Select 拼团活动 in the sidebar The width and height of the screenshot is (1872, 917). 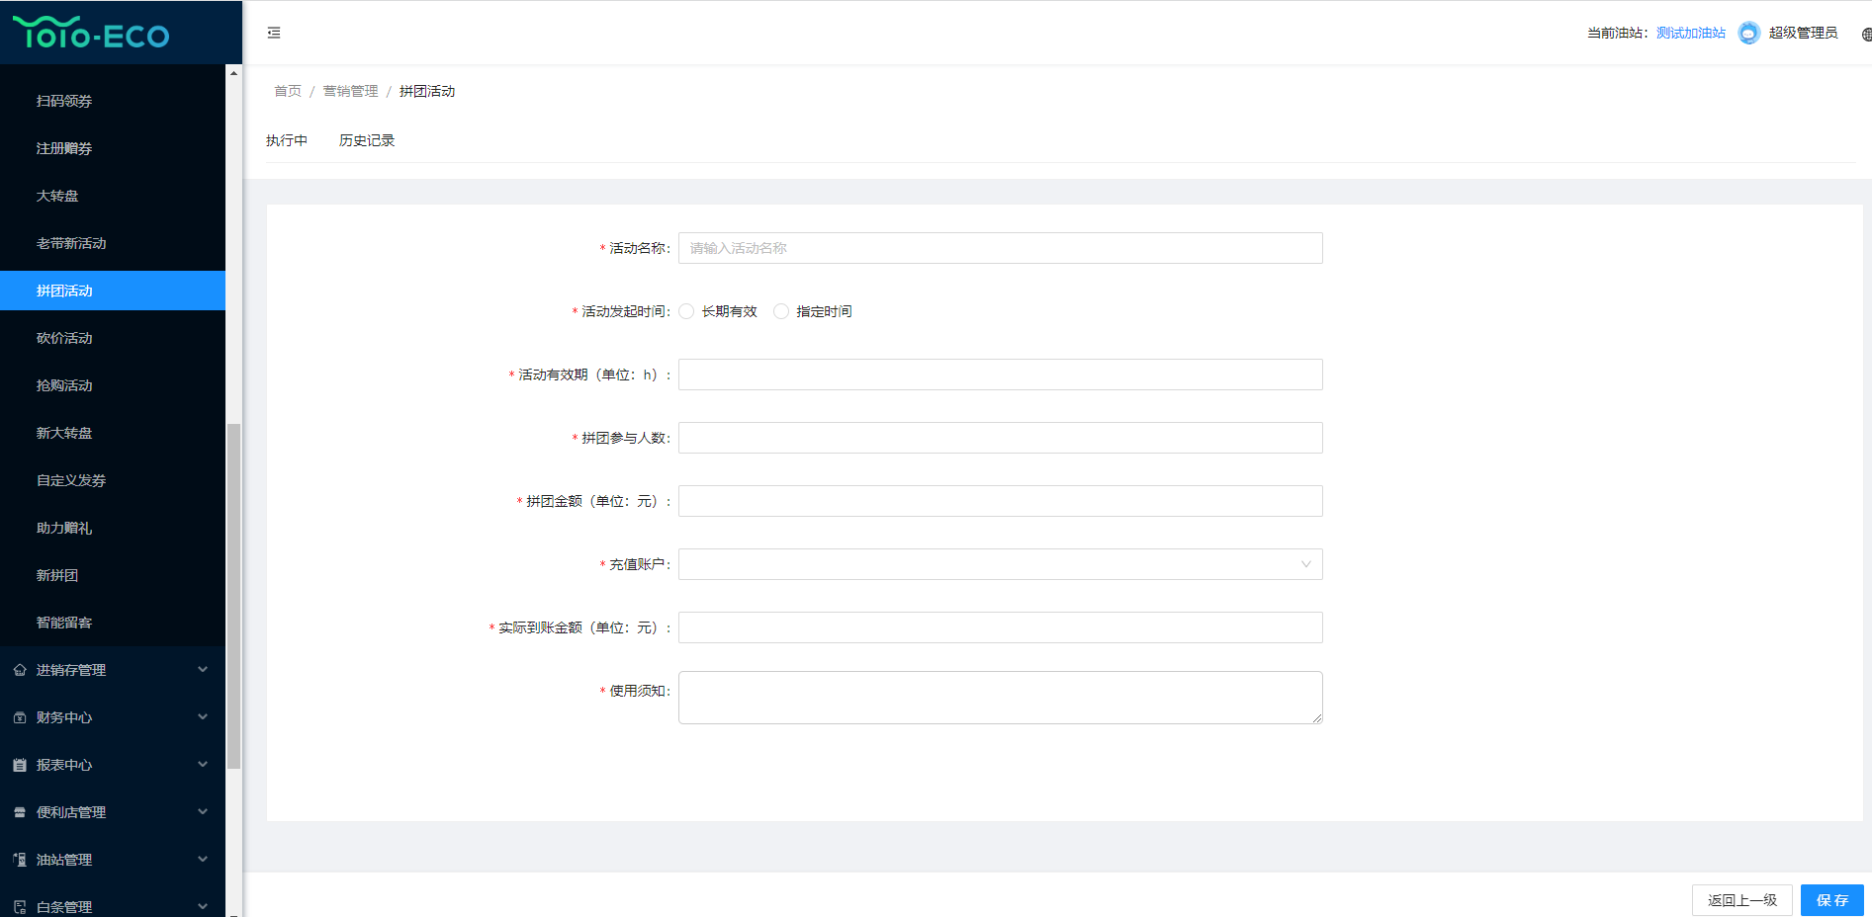(113, 291)
